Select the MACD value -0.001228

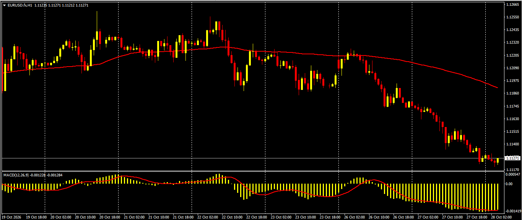[37, 175]
